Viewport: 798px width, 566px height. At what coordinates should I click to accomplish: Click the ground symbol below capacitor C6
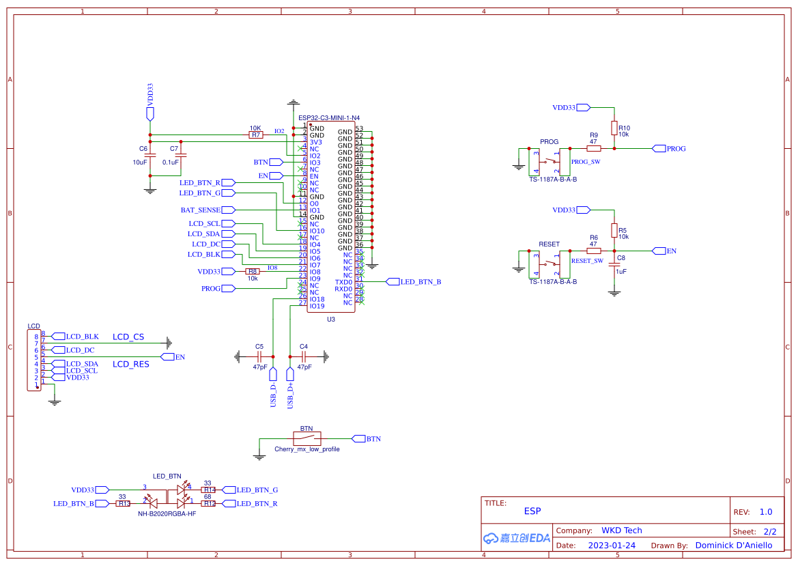(x=149, y=189)
